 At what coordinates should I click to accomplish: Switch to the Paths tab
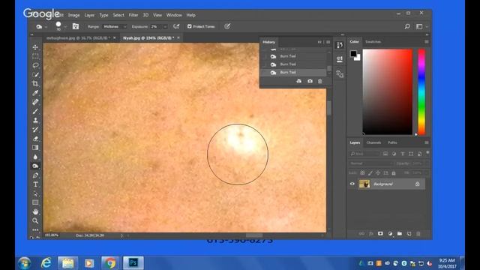coord(392,142)
